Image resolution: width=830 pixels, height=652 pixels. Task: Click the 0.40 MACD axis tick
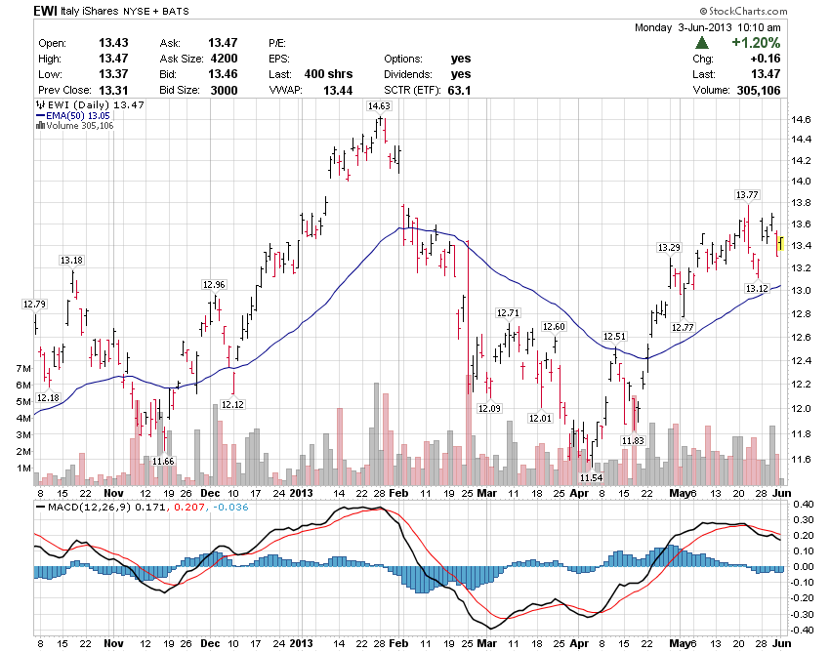(804, 504)
